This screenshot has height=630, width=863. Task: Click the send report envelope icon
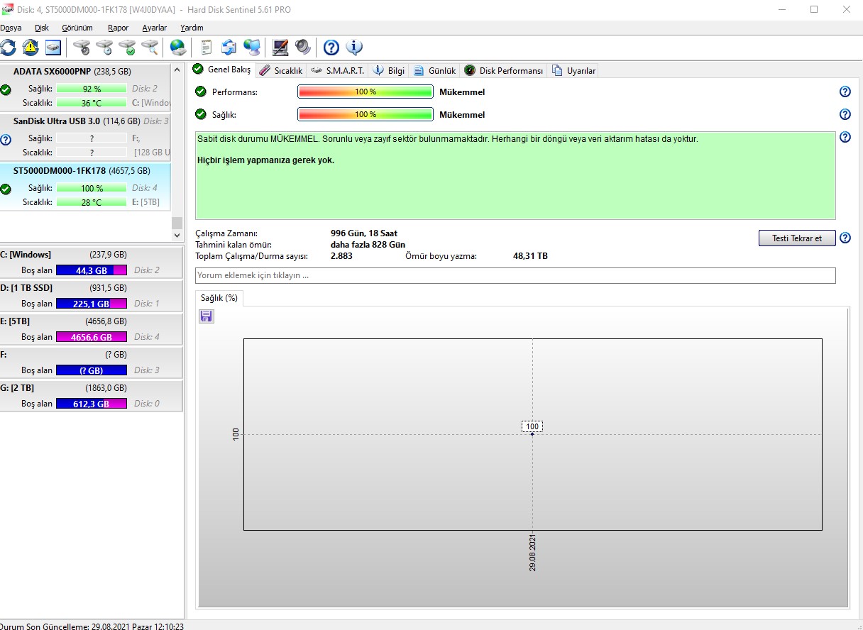(x=229, y=48)
